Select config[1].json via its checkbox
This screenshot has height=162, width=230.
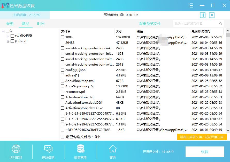pos(62,70)
